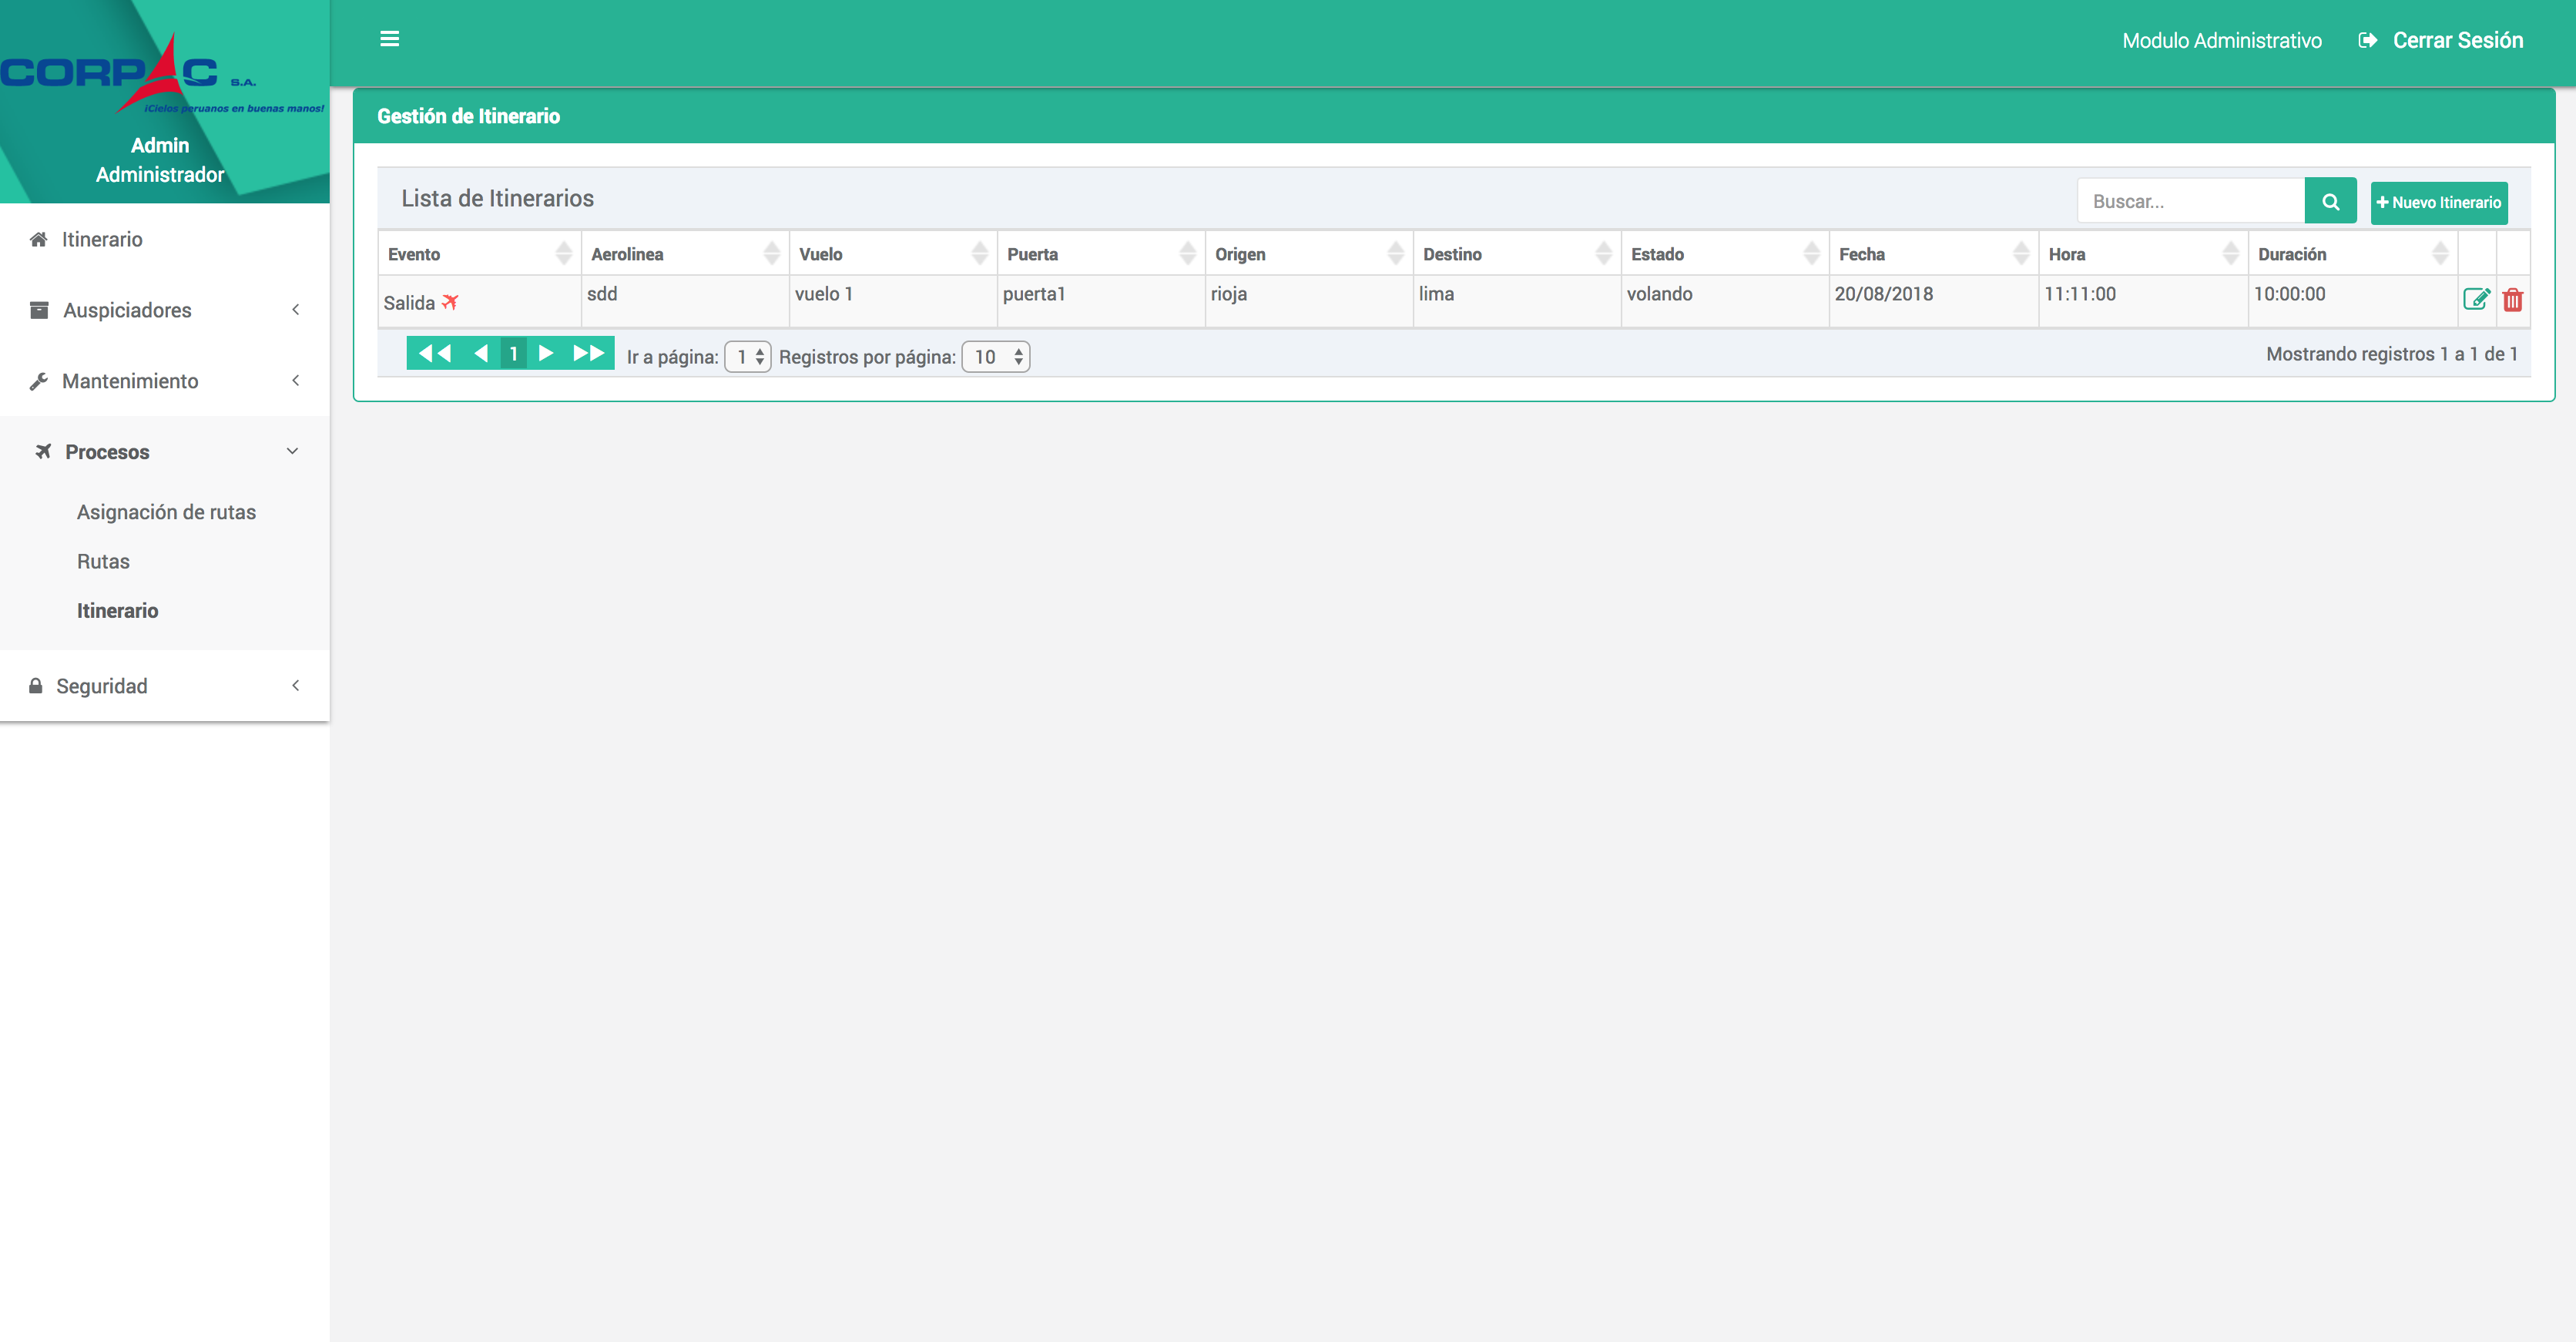Image resolution: width=2576 pixels, height=1342 pixels.
Task: Jump to last page of results
Action: click(588, 353)
